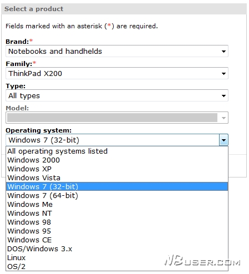Choose Linux from the operating system list
The height and width of the screenshot is (274, 249).
[117, 257]
